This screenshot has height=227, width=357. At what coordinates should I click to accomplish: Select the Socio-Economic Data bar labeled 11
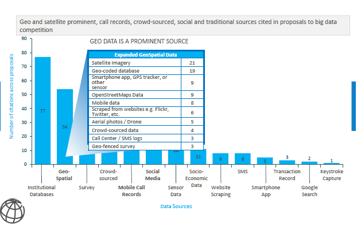pos(199,157)
